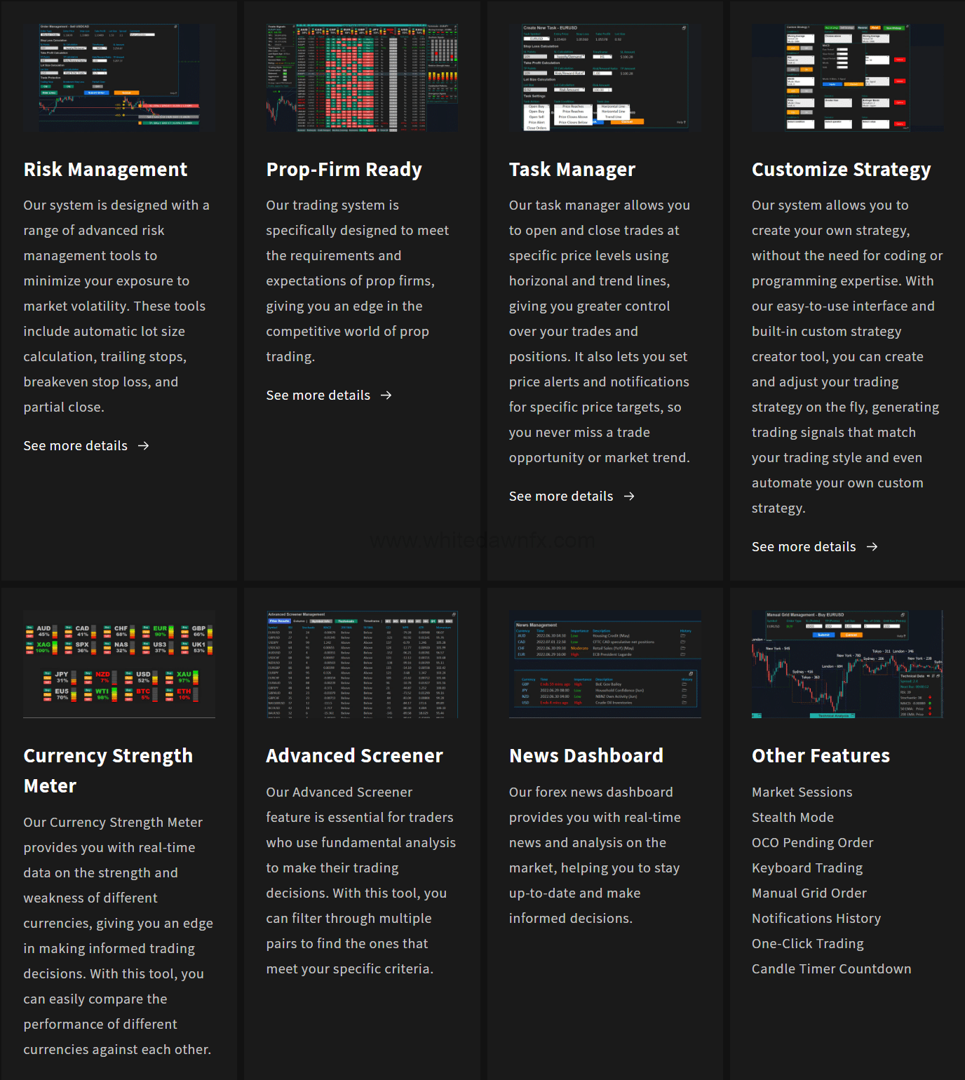View the Advanced Screener table thumbnail
This screenshot has height=1080, width=965.
pos(362,664)
